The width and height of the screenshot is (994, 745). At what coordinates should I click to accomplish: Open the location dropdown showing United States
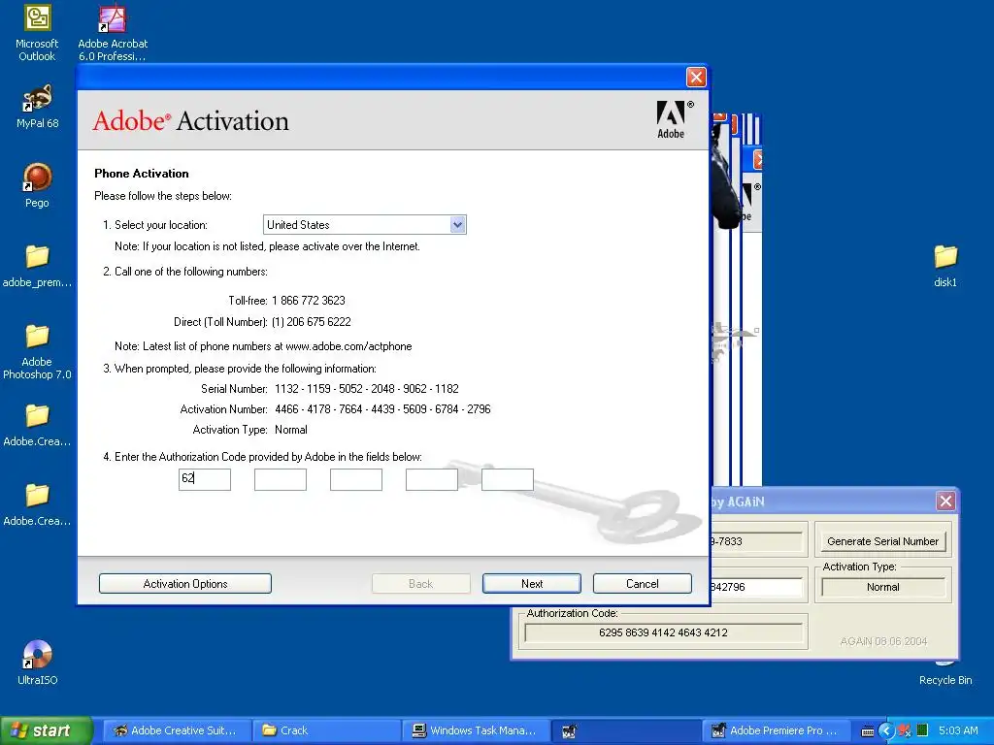click(365, 224)
